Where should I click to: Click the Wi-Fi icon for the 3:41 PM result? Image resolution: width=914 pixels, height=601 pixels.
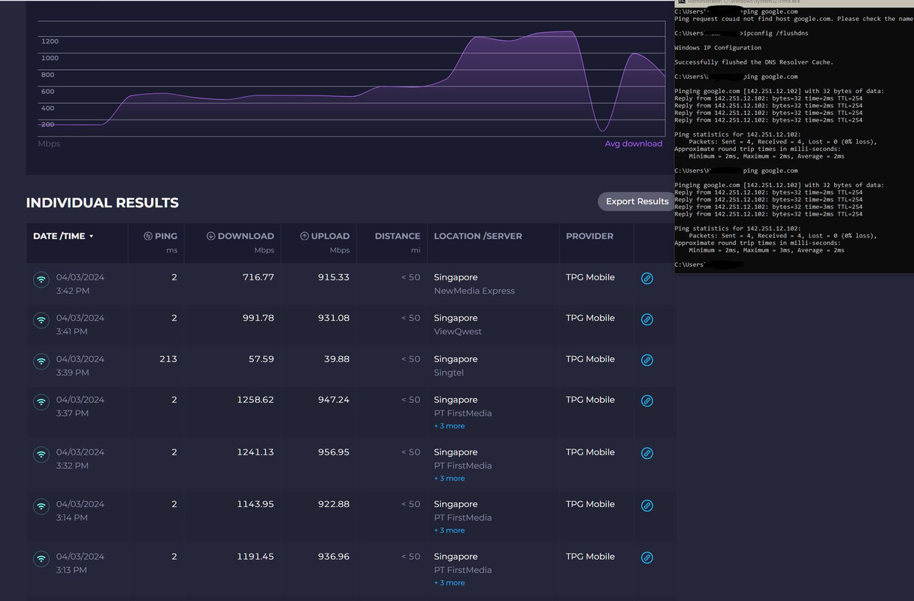(x=41, y=320)
